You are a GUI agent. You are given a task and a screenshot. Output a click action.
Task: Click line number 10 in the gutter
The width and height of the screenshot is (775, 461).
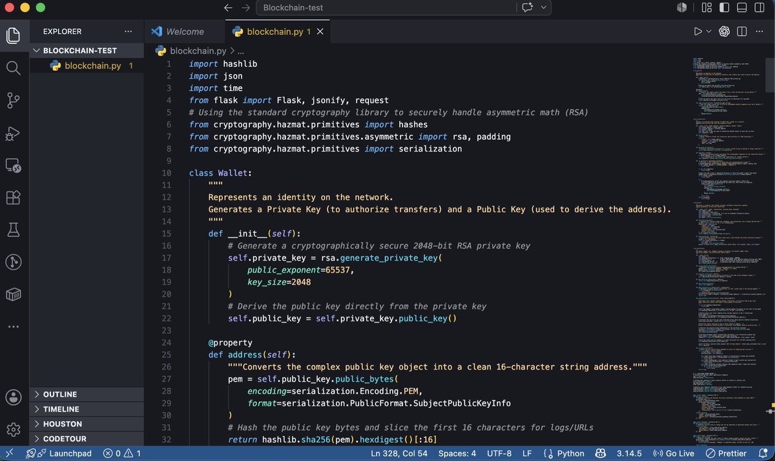point(167,173)
